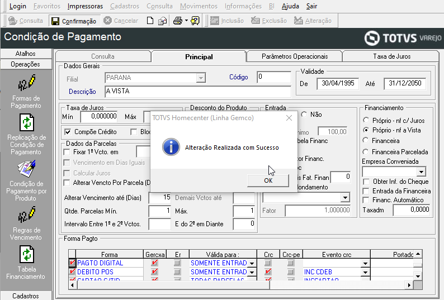Click the Exclusão toolbar icon
Screen dimensions: 444x300
(256, 21)
